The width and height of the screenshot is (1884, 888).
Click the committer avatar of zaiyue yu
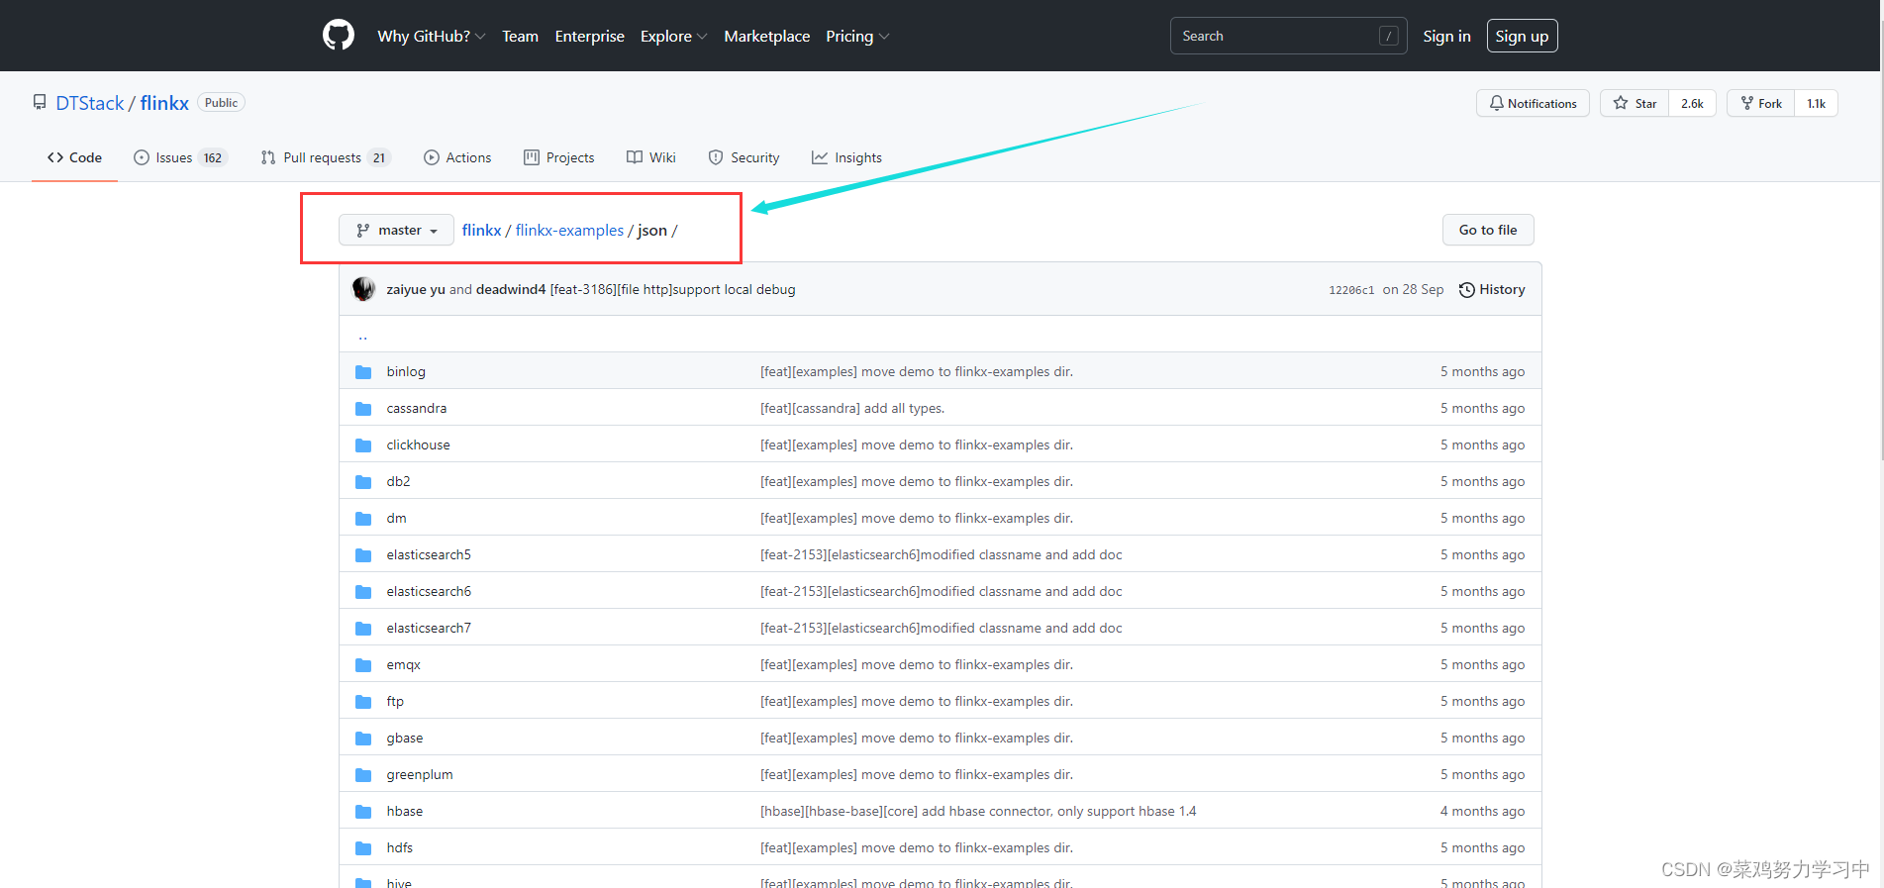(363, 289)
